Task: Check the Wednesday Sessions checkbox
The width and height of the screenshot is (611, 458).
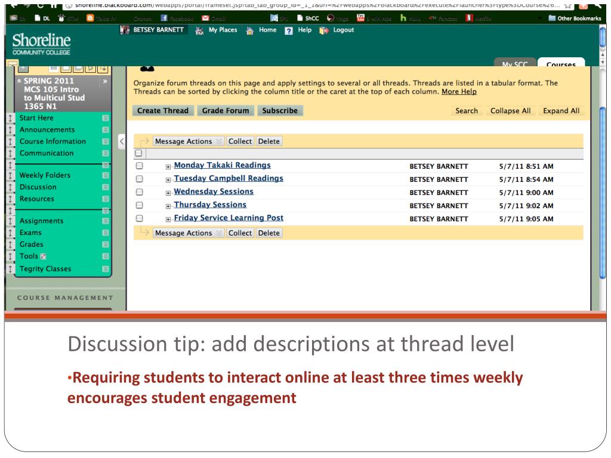Action: pos(140,193)
